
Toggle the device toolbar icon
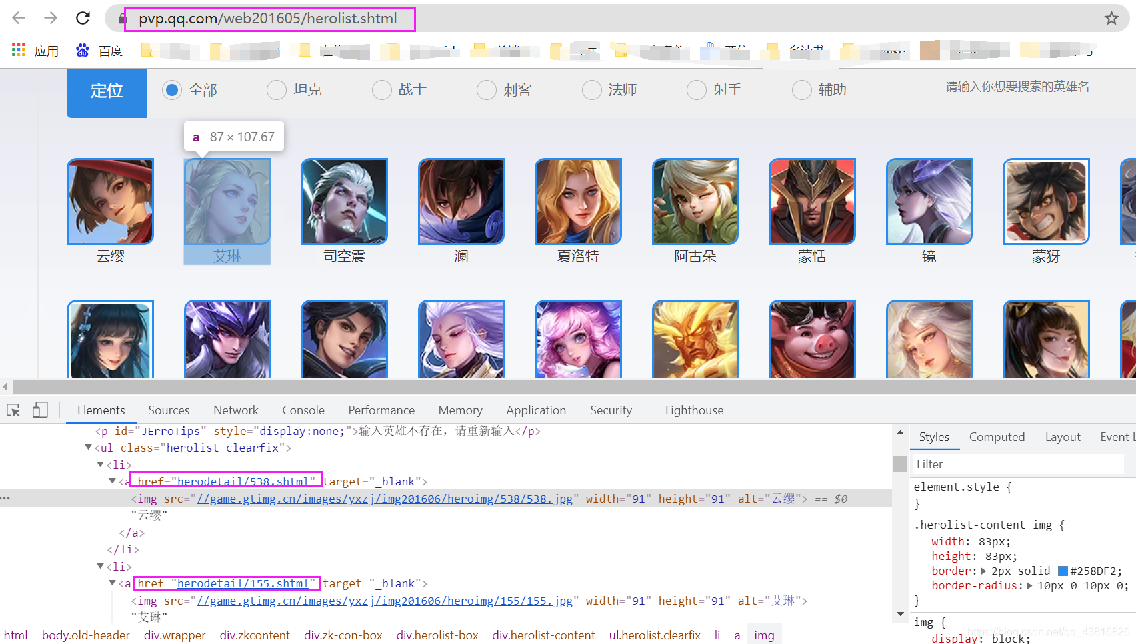[x=40, y=410]
